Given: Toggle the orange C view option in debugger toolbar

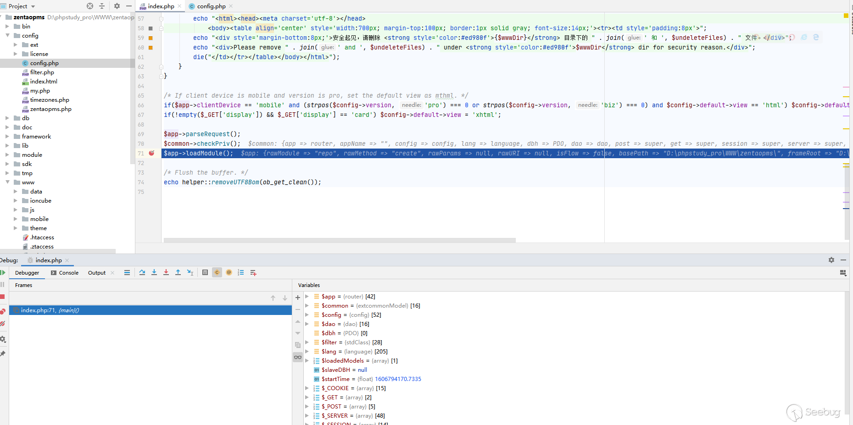Looking at the screenshot, I should pos(217,272).
